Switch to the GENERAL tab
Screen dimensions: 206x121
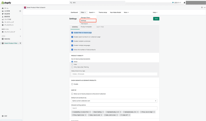75,27
